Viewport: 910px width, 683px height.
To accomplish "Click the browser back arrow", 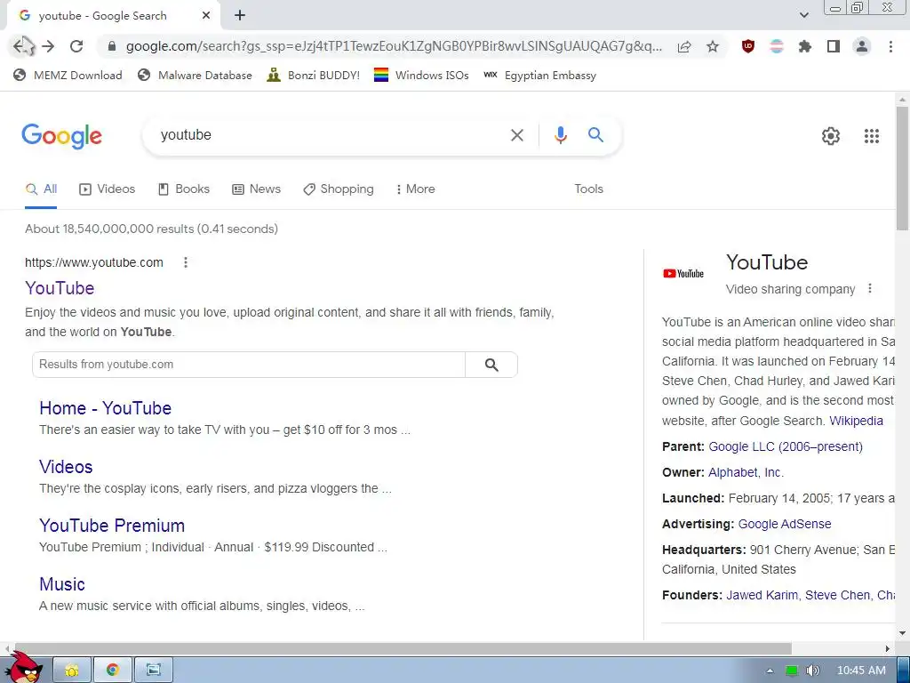I will point(20,46).
